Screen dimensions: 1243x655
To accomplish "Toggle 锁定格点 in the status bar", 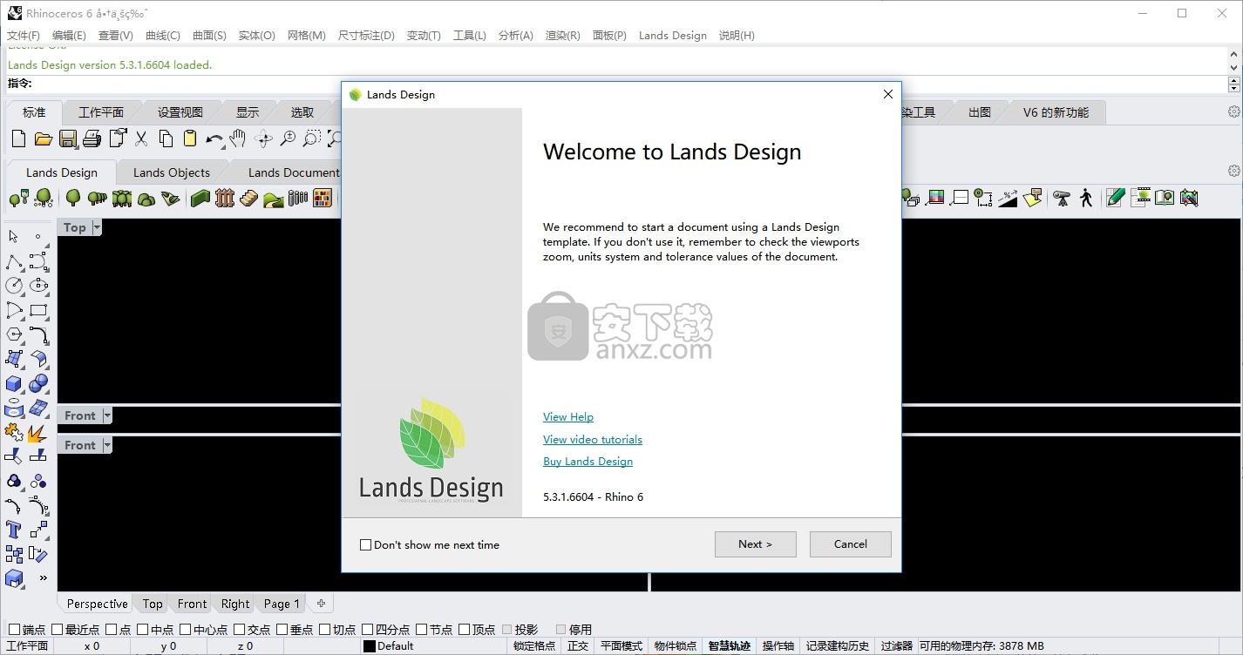I will pyautogui.click(x=534, y=646).
